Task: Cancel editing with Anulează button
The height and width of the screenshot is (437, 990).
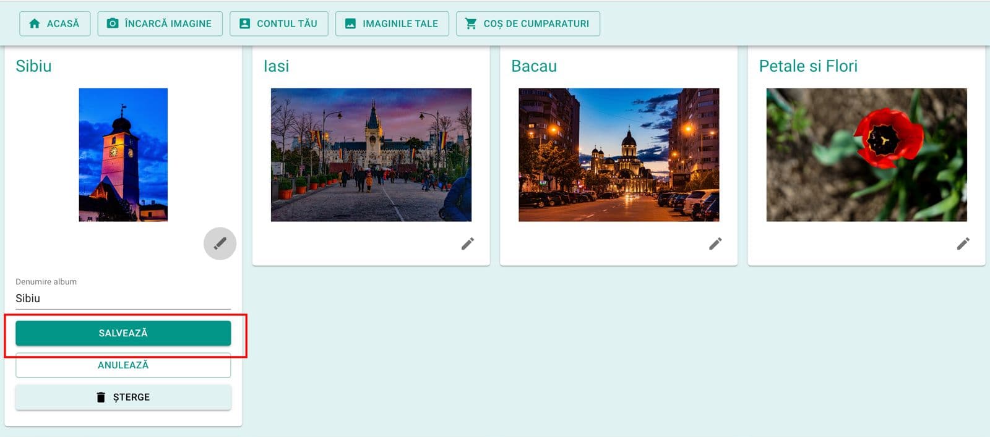Action: tap(123, 365)
